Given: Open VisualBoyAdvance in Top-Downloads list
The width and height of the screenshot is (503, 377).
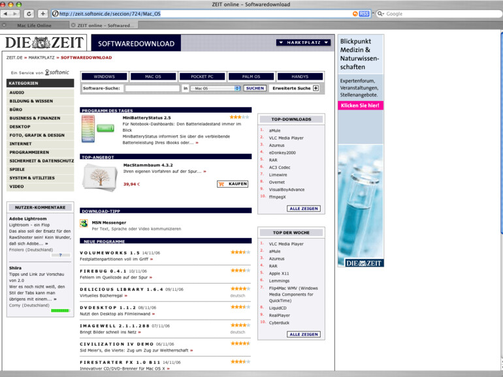Looking at the screenshot, I should pyautogui.click(x=287, y=190).
